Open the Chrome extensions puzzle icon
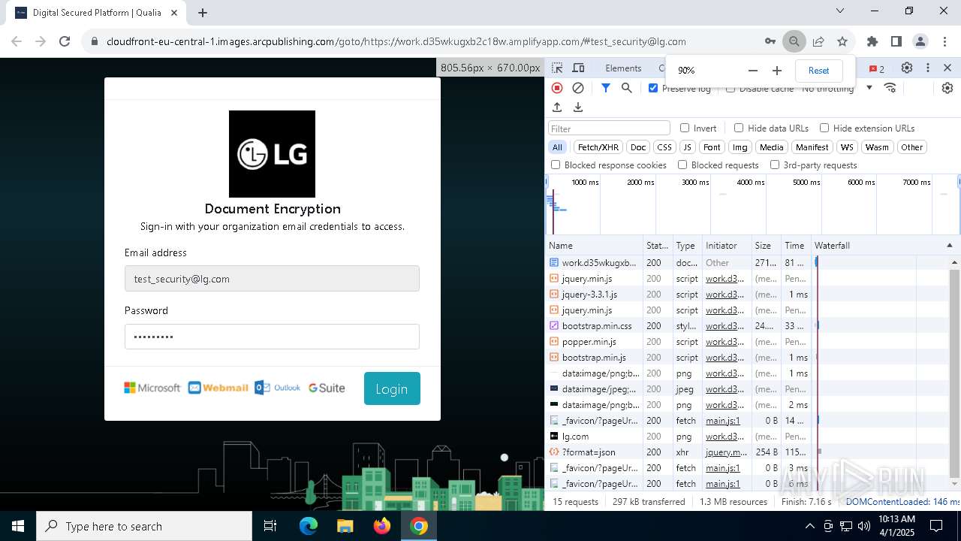The height and width of the screenshot is (541, 961). [872, 41]
